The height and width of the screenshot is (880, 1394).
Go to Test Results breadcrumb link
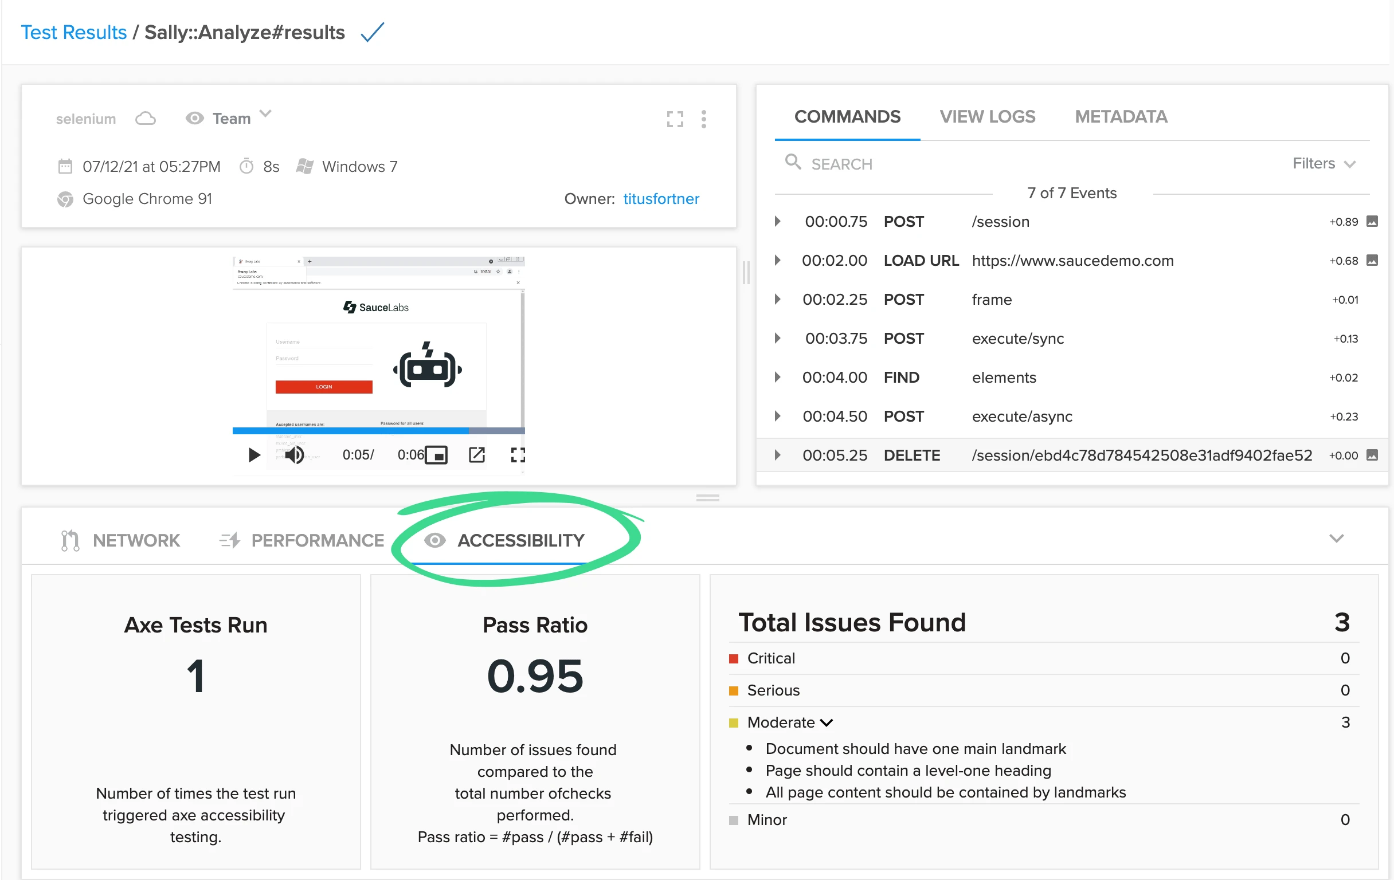point(73,33)
